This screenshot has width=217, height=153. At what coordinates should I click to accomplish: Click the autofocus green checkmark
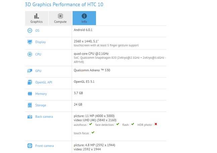[x=91, y=124]
